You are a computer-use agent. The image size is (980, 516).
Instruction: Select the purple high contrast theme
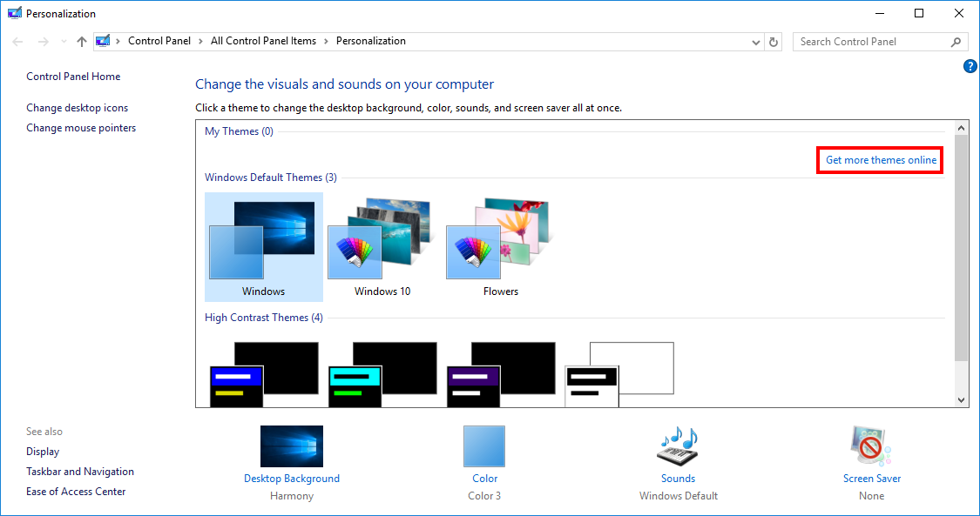pyautogui.click(x=501, y=374)
